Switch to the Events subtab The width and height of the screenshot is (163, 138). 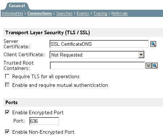coord(83,13)
